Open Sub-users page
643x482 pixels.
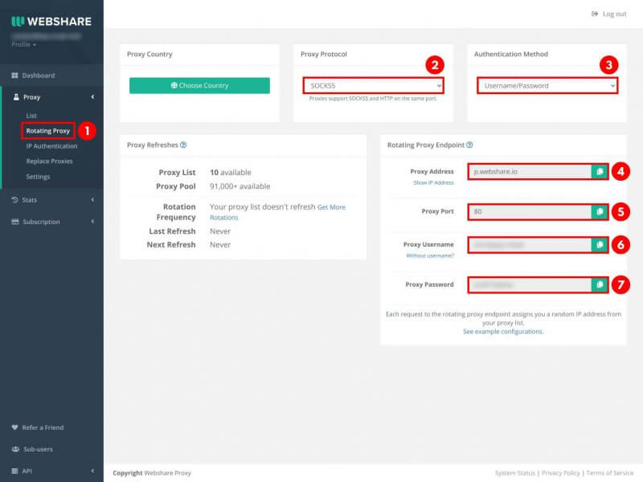click(x=38, y=449)
